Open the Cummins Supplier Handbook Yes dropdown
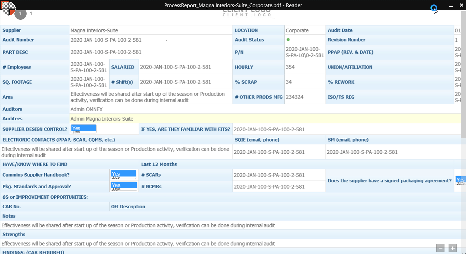The width and height of the screenshot is (466, 254). 124,174
